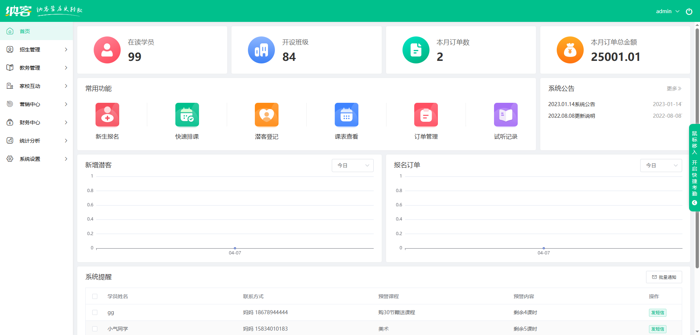Click the 批量通知 notification button
700x335 pixels.
click(x=664, y=277)
